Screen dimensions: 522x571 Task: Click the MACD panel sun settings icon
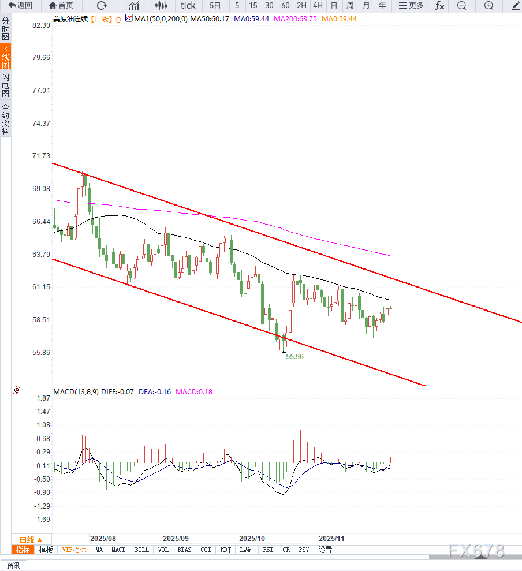(16, 391)
